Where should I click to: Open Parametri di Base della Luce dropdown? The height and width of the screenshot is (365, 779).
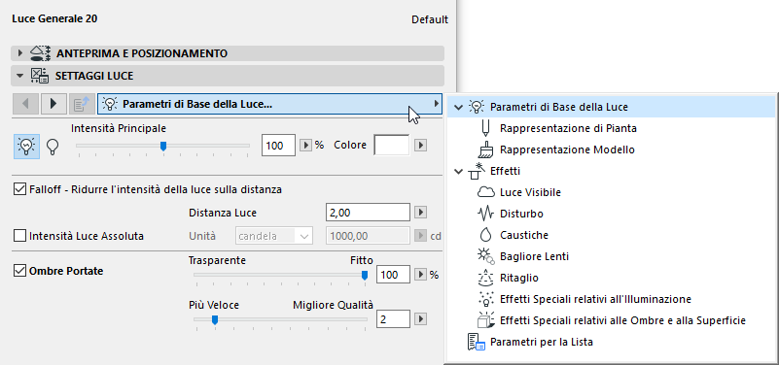(x=269, y=104)
